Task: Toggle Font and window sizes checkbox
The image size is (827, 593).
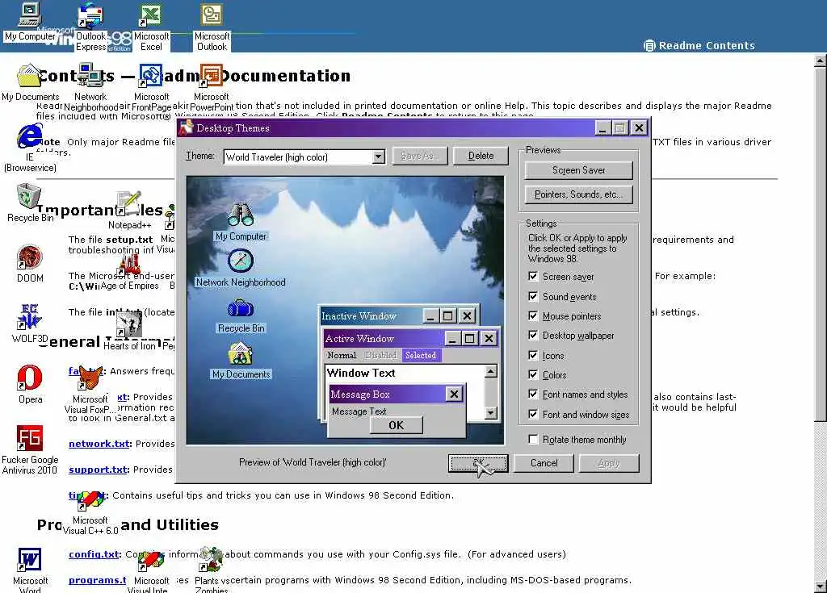Action: tap(533, 415)
